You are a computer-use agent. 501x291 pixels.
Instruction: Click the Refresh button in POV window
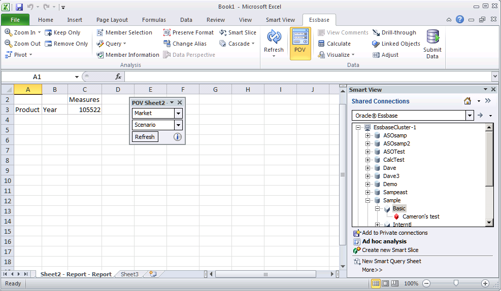[x=145, y=137]
